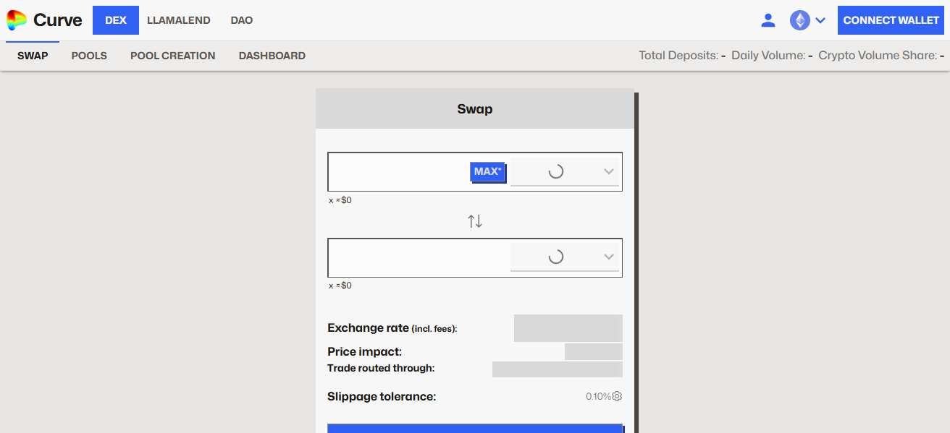The width and height of the screenshot is (950, 433).
Task: Click the POOL CREATION tab
Action: (172, 55)
